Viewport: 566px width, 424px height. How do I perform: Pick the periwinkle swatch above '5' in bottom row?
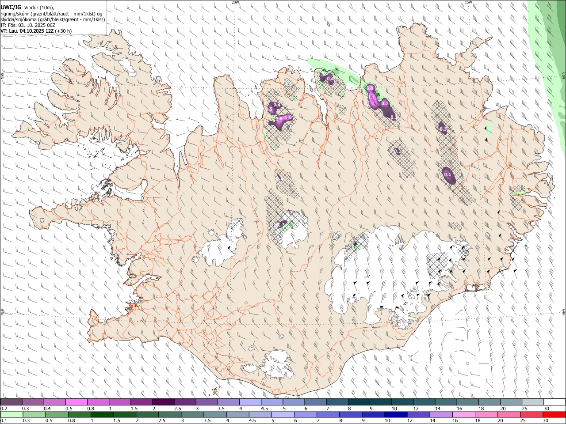tap(282, 414)
